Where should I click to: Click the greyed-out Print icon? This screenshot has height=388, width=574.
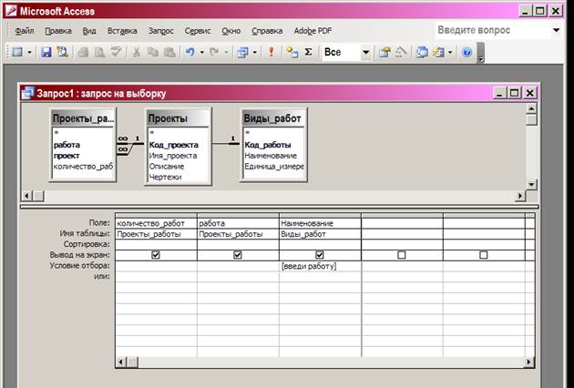point(83,52)
